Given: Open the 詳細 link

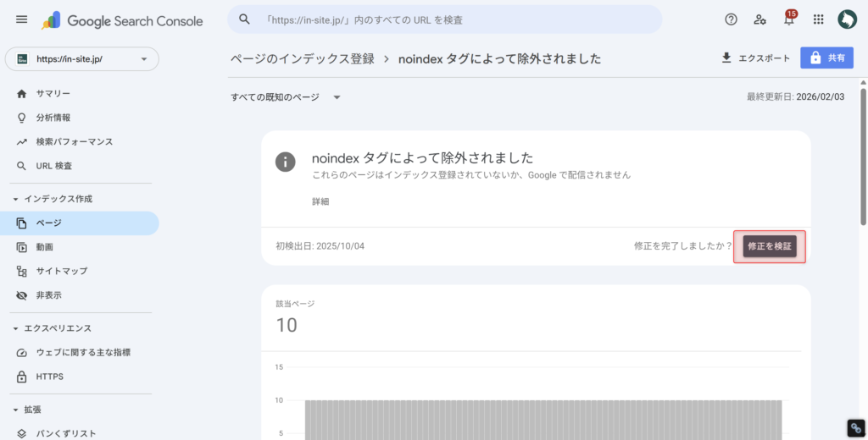Looking at the screenshot, I should [320, 201].
